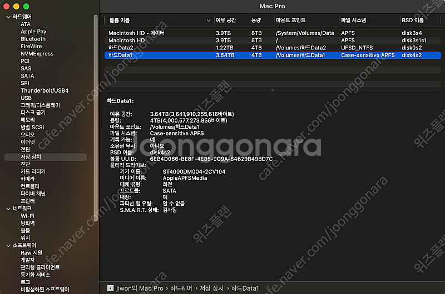The image size is (445, 294).
Task: Click the sort chevron on 볼륨 이름 column
Action: click(x=209, y=21)
